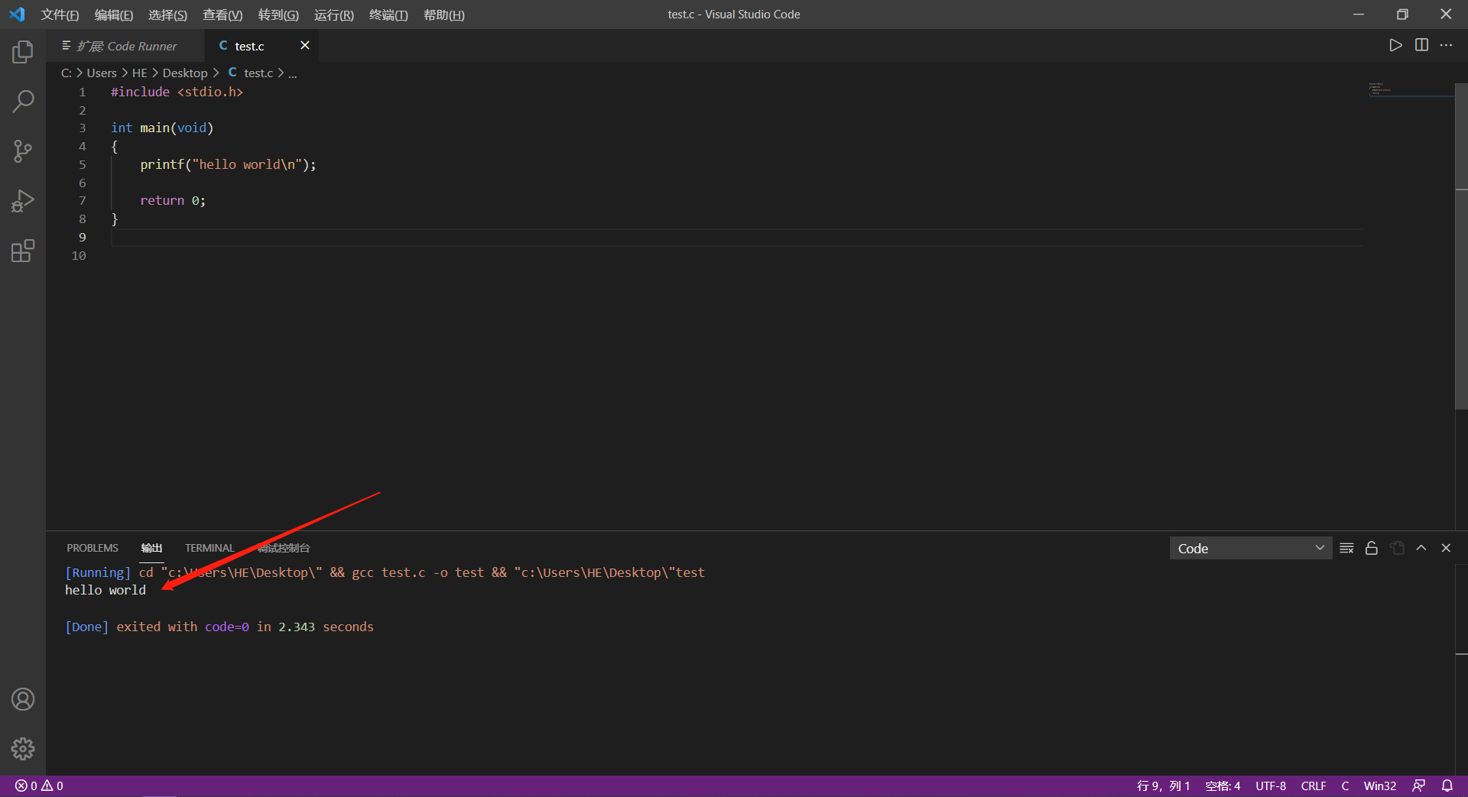1468x797 pixels.
Task: Open the Search icon in activity bar
Action: (x=22, y=100)
